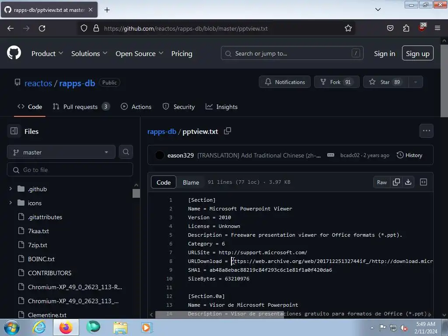Click the Go to file input
Viewport: 448px width, 336px height.
tap(70, 170)
